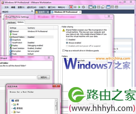Select the 库 folder tree item
The height and width of the screenshot is (114, 136).
(16, 104)
